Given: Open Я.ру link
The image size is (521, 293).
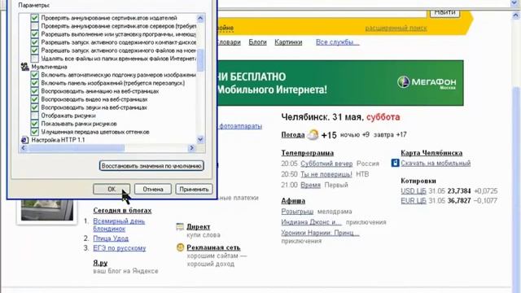Looking at the screenshot, I should pos(100,262).
